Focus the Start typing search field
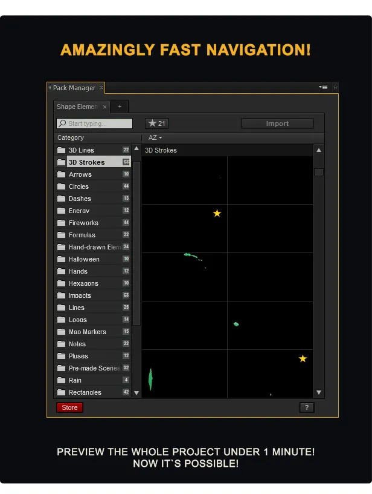372x494 pixels. point(98,123)
